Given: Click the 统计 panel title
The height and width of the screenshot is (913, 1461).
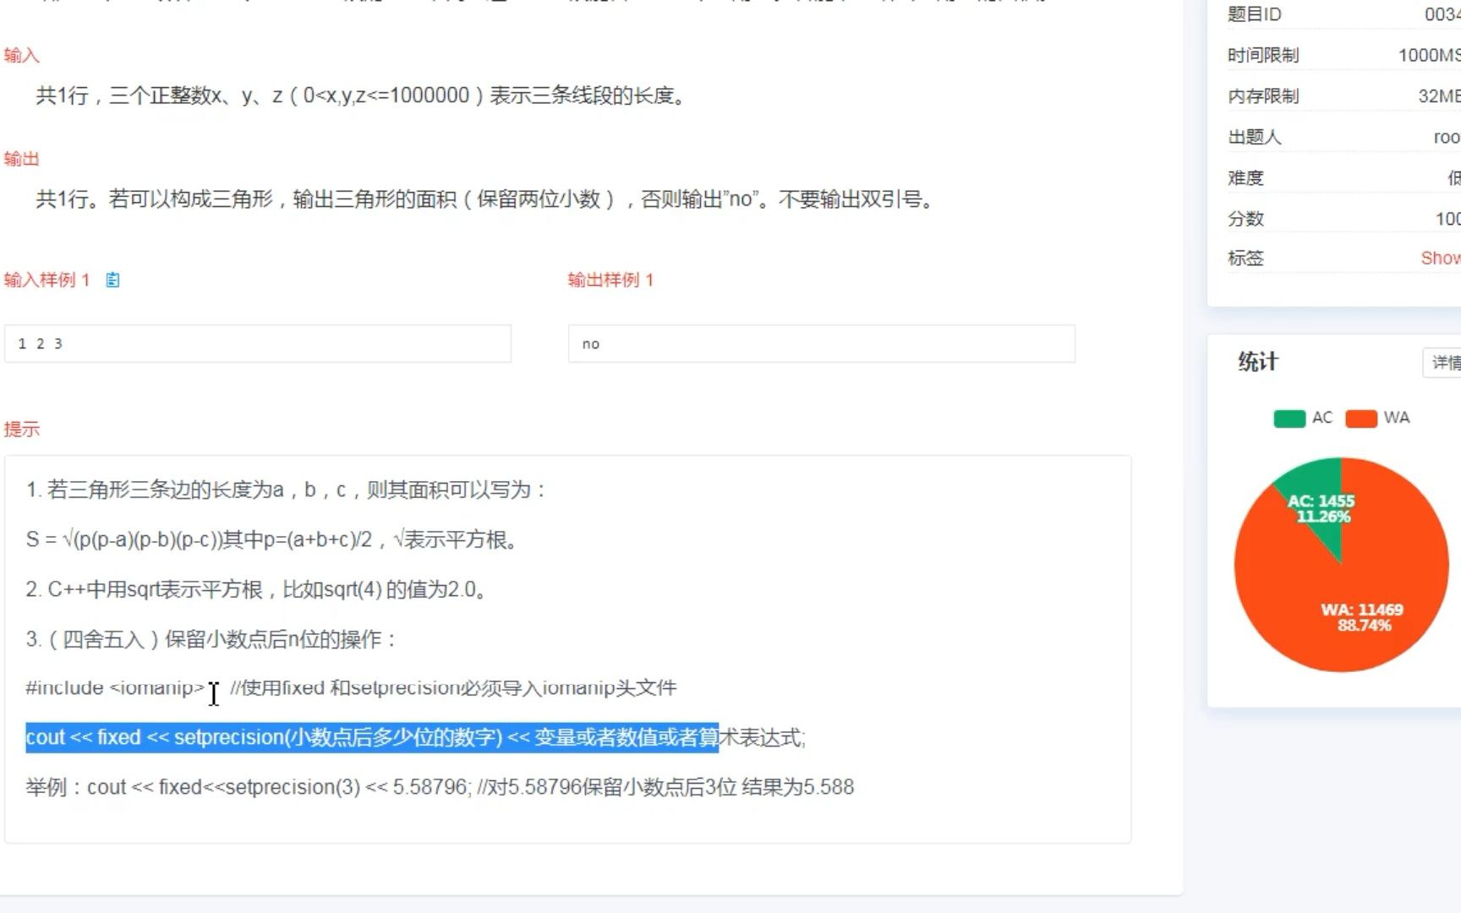Looking at the screenshot, I should click(x=1258, y=362).
